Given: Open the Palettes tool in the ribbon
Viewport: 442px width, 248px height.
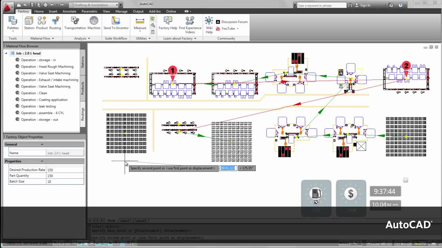Looking at the screenshot, I should (x=13, y=24).
